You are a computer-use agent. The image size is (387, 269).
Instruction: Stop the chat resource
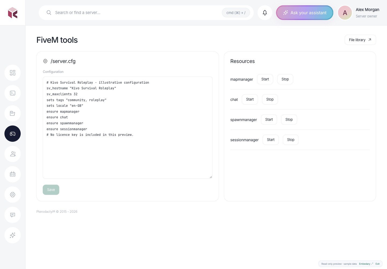click(270, 99)
